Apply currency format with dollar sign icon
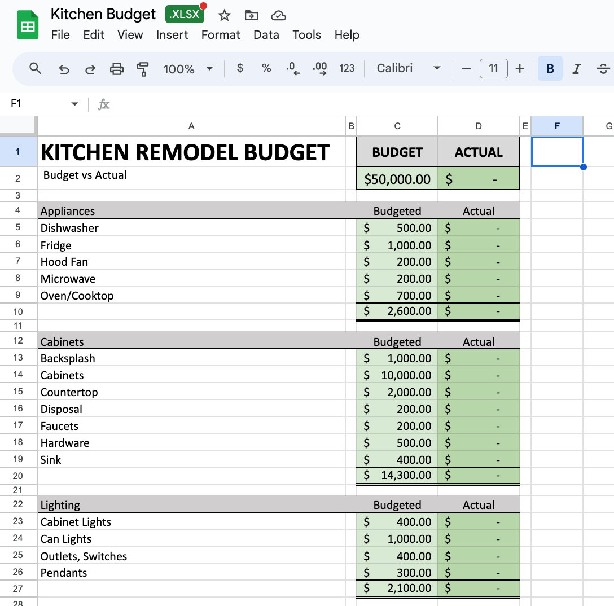Viewport: 614px width, 606px height. click(x=239, y=68)
